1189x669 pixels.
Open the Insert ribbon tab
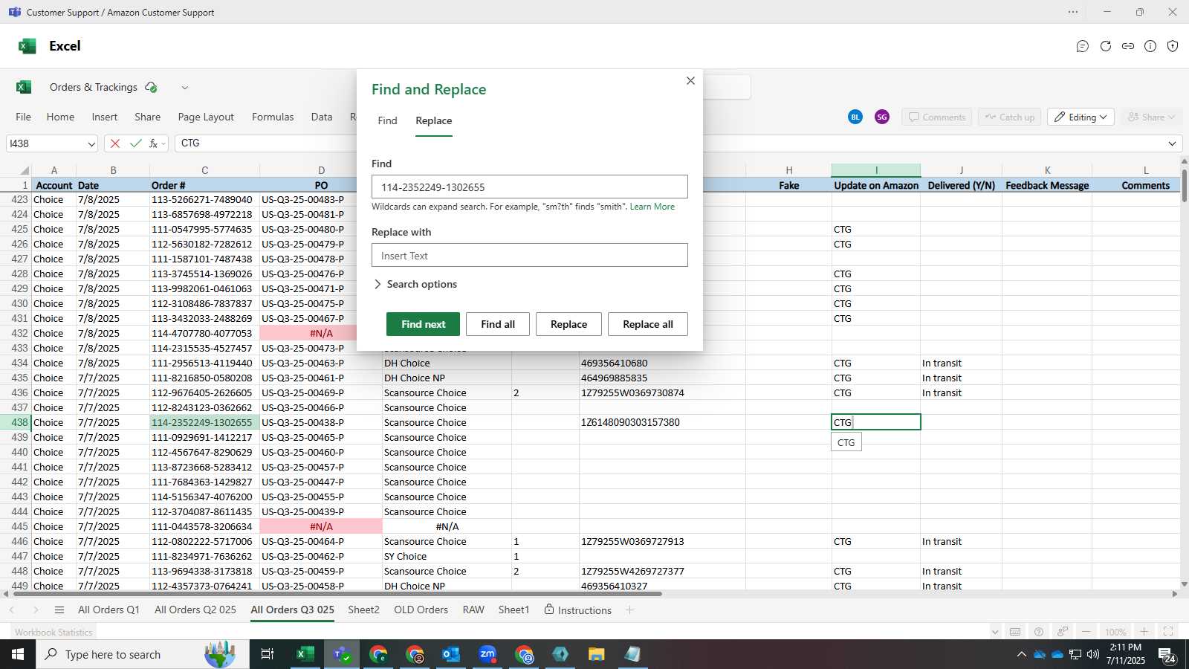[105, 117]
